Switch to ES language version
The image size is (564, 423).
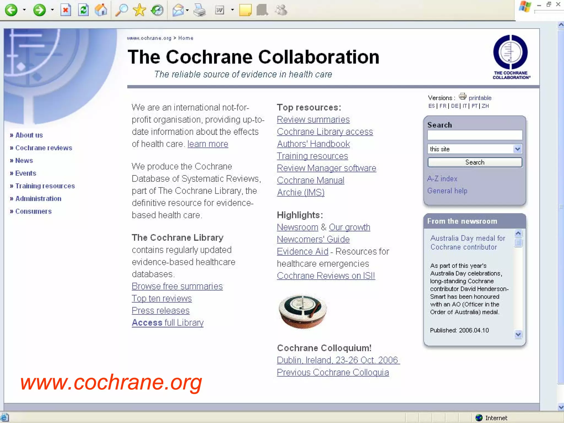(x=432, y=106)
